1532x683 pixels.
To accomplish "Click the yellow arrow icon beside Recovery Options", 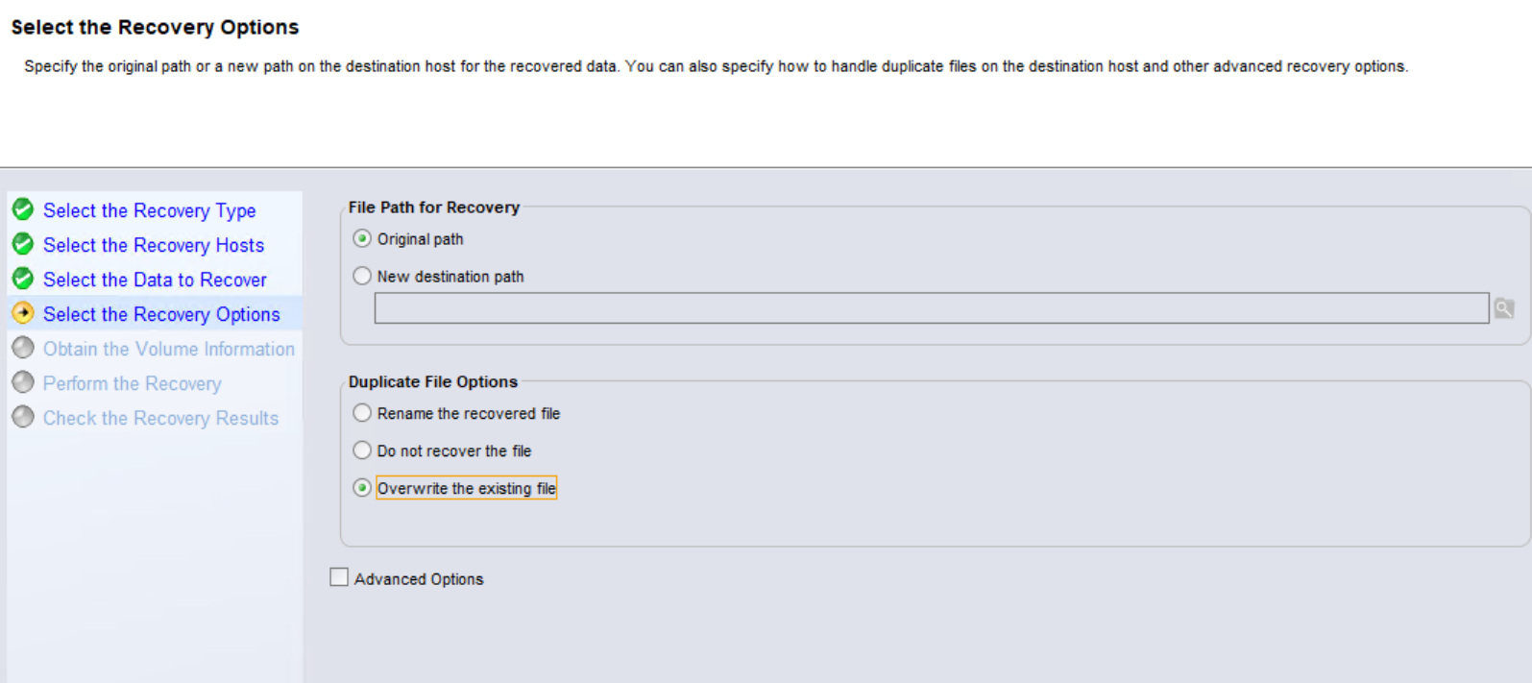I will coord(23,313).
